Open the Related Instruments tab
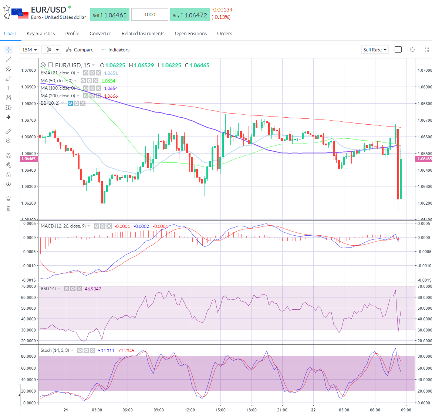Image resolution: width=432 pixels, height=414 pixels. [x=143, y=33]
